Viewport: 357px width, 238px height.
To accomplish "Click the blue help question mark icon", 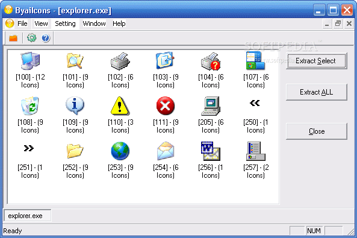I will coord(46,38).
